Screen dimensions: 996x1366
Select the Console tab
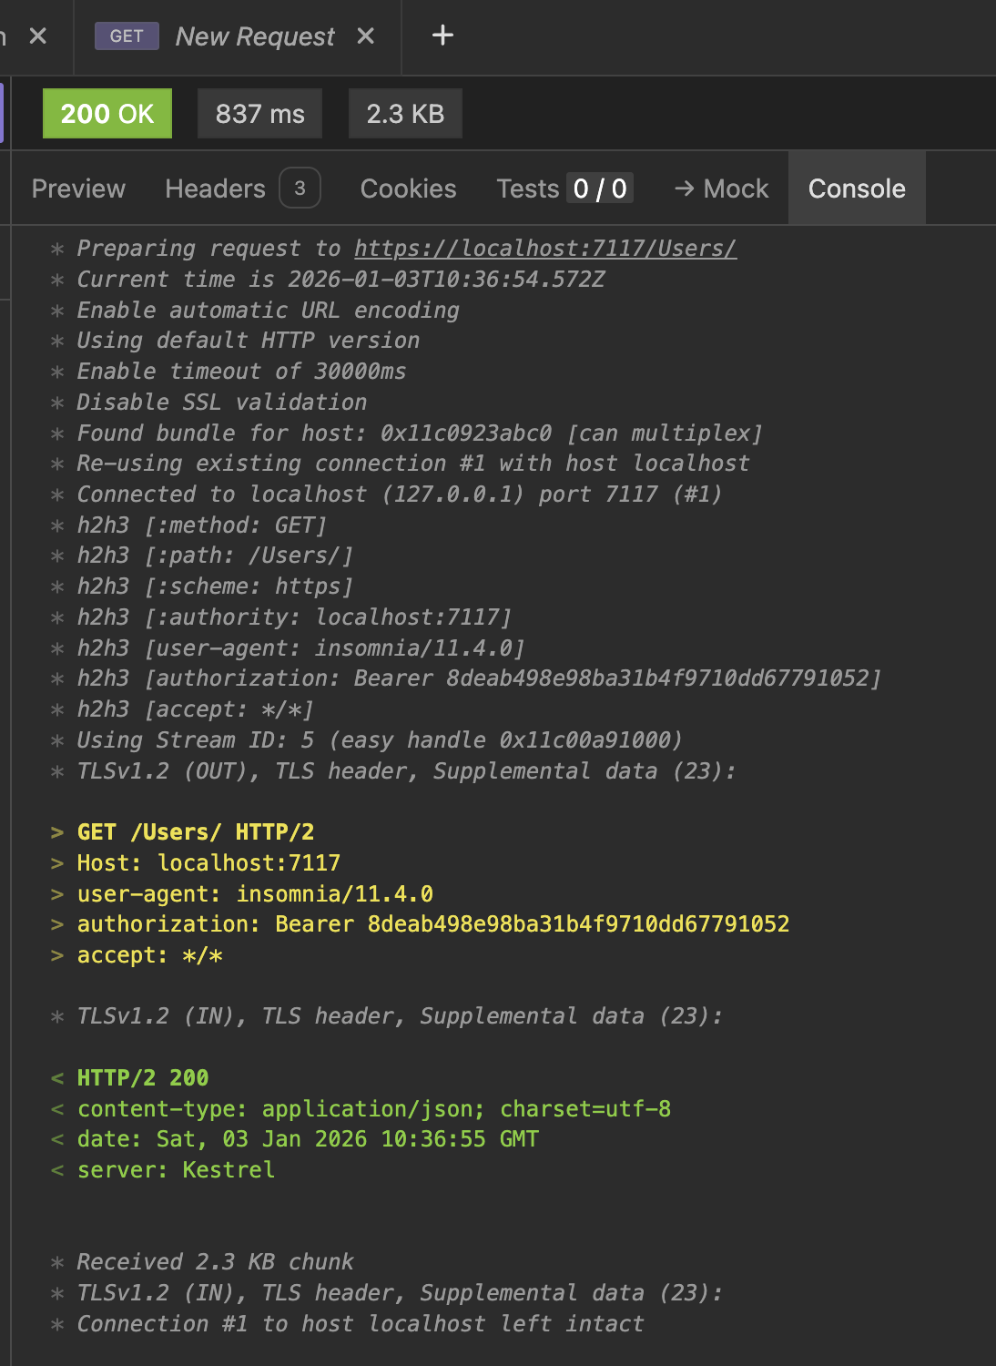(x=857, y=189)
